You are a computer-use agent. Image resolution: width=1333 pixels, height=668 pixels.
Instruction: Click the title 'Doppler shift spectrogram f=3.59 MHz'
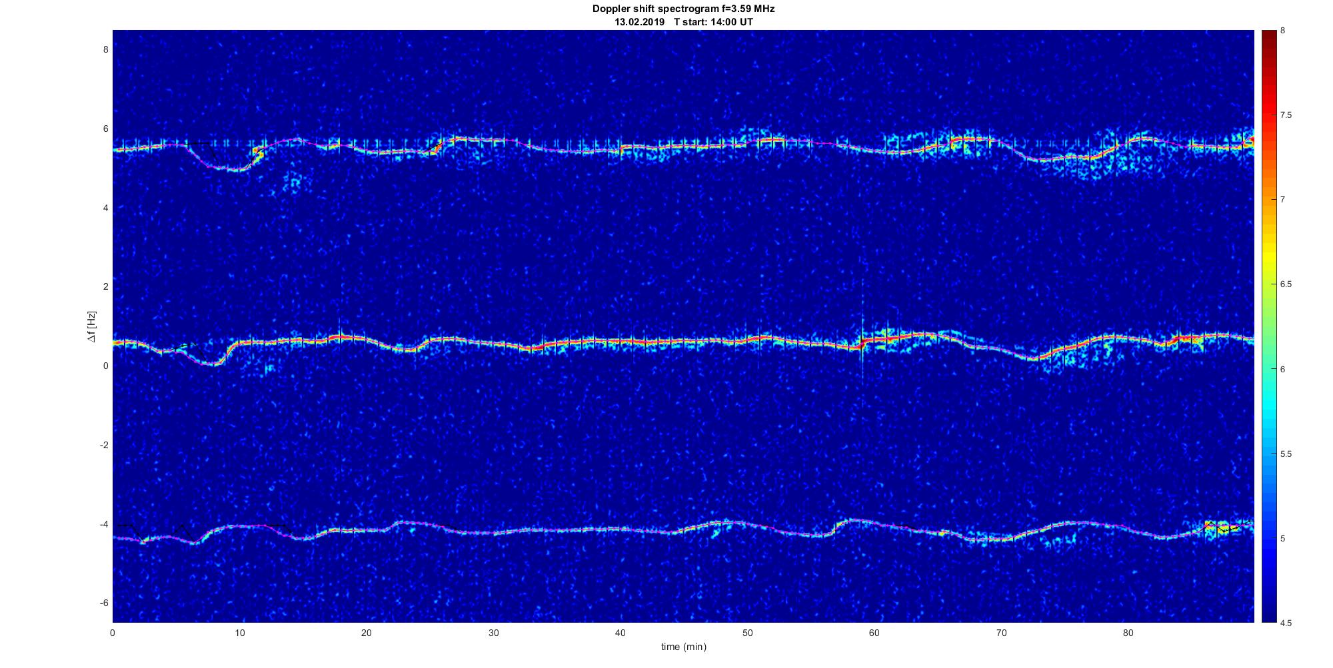pyautogui.click(x=683, y=9)
